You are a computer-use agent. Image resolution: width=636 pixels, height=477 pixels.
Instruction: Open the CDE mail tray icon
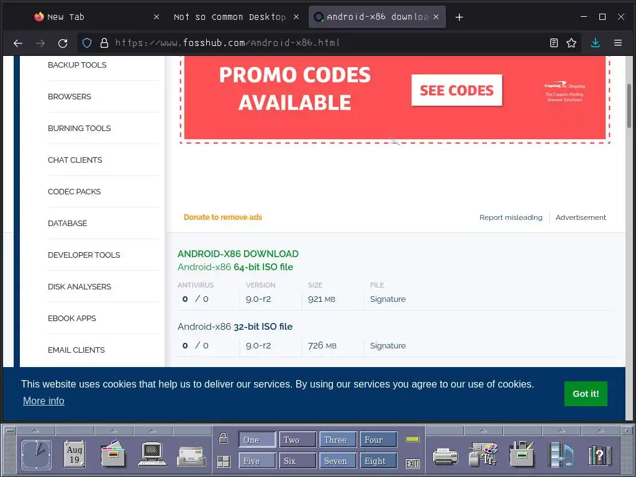click(x=191, y=457)
